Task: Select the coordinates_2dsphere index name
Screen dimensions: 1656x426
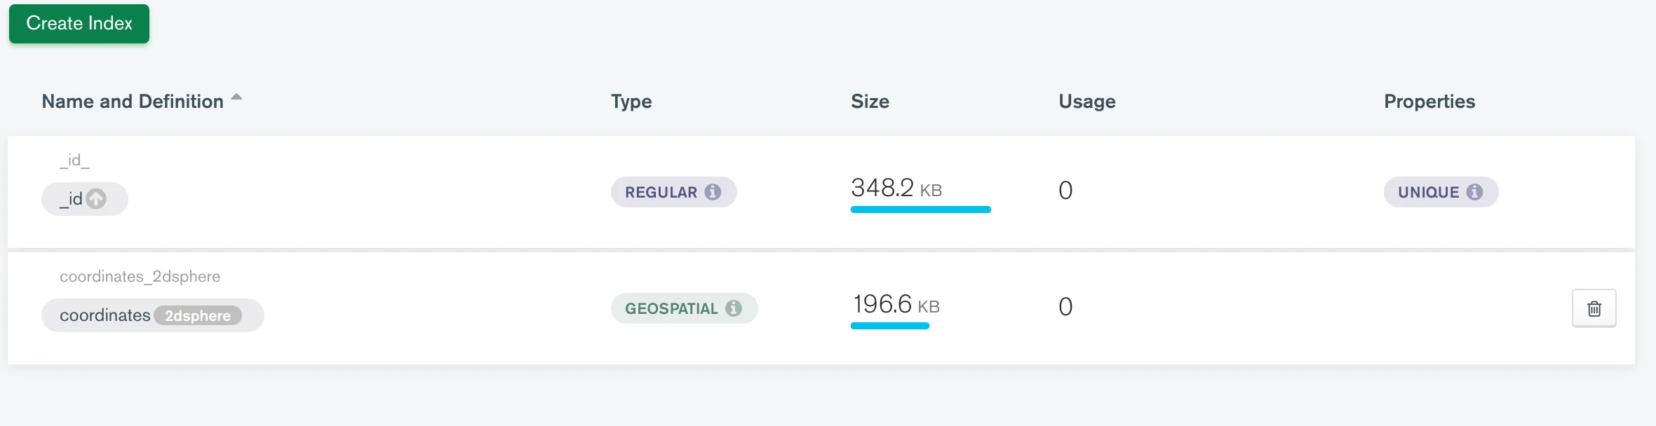Action: 140,277
